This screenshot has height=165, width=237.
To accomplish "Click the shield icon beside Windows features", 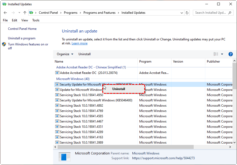I will pos(4,44).
